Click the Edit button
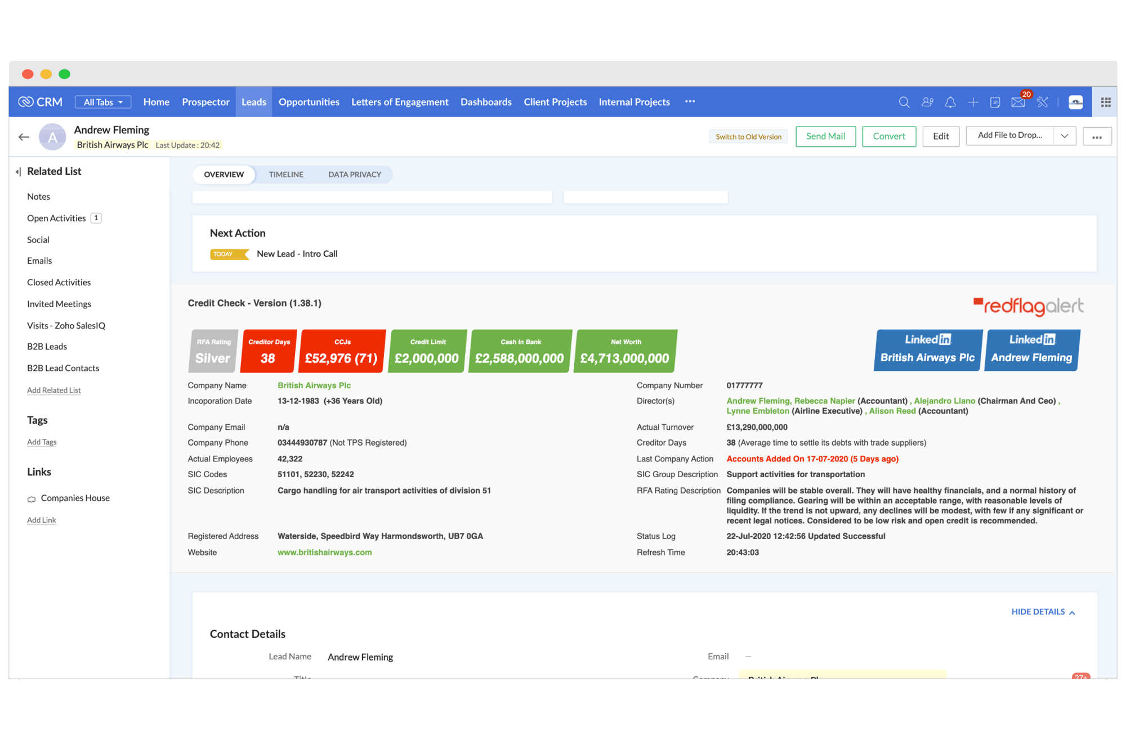This screenshot has width=1126, height=741. pyautogui.click(x=941, y=136)
